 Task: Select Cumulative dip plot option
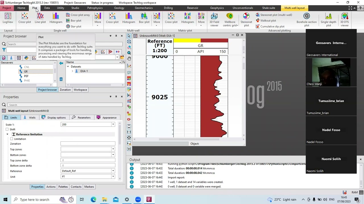270,26
